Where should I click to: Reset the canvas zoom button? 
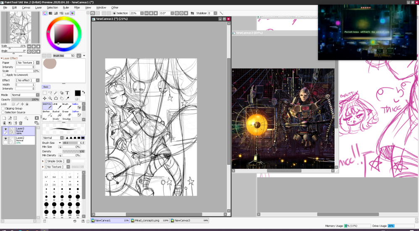point(156,13)
